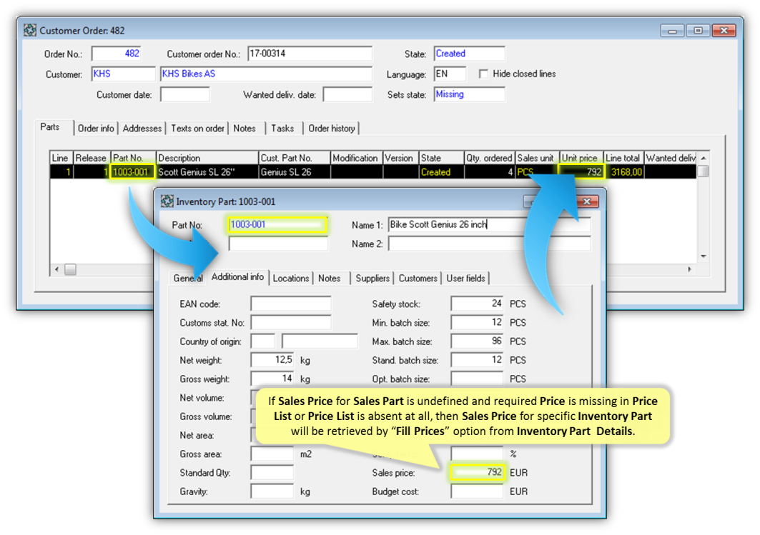Enable the Hide closed lines checkbox

pos(484,74)
